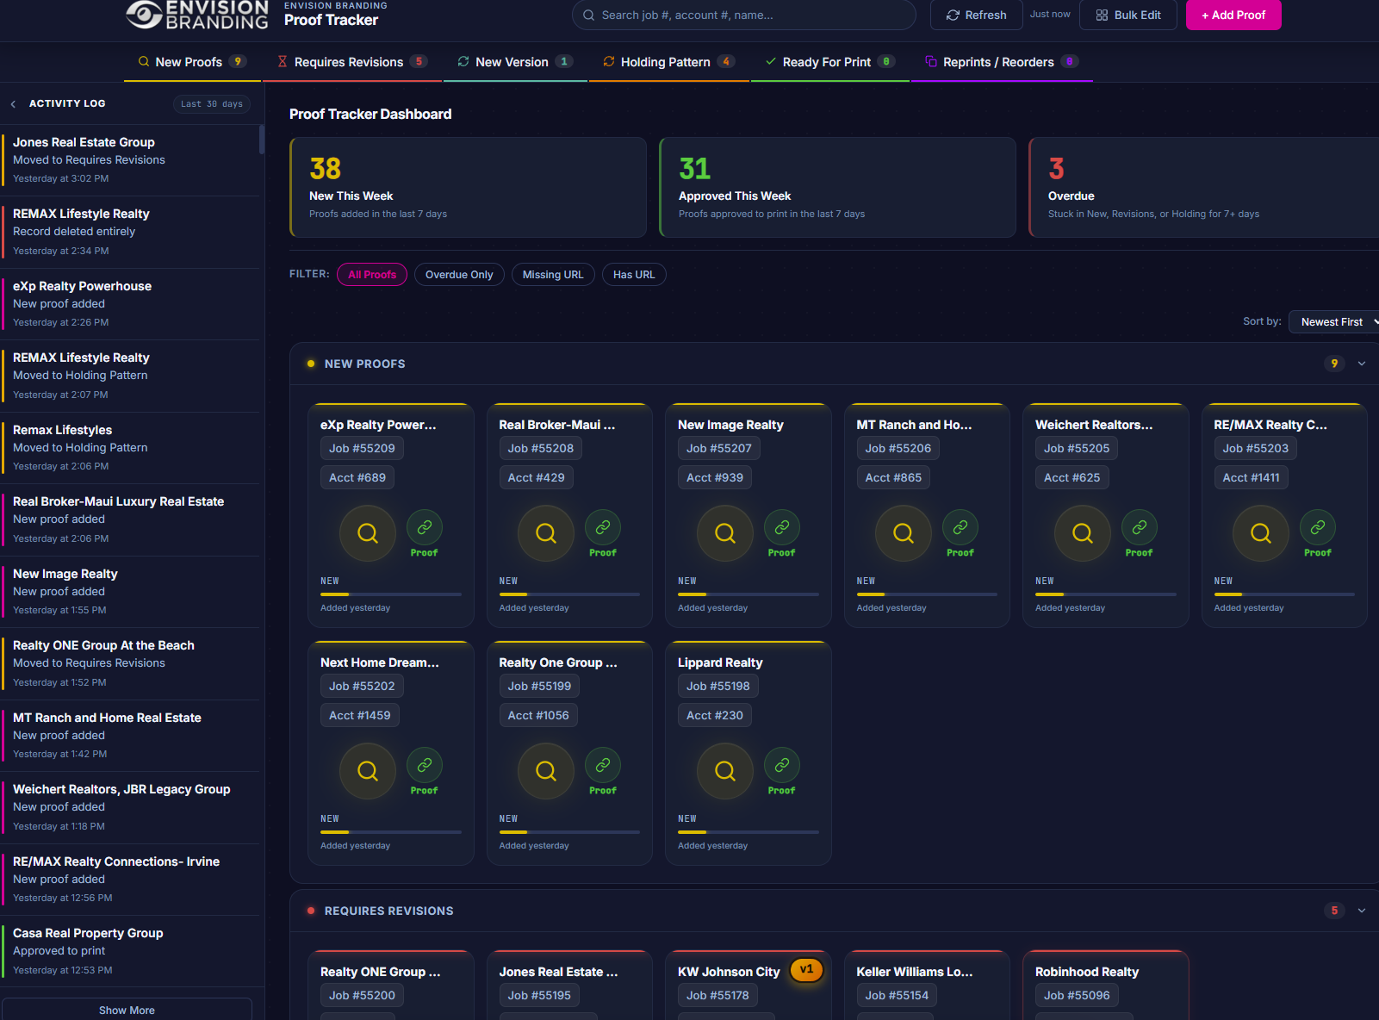Click Job #55178 on KW Johnson City card
This screenshot has width=1379, height=1020.
tap(717, 995)
